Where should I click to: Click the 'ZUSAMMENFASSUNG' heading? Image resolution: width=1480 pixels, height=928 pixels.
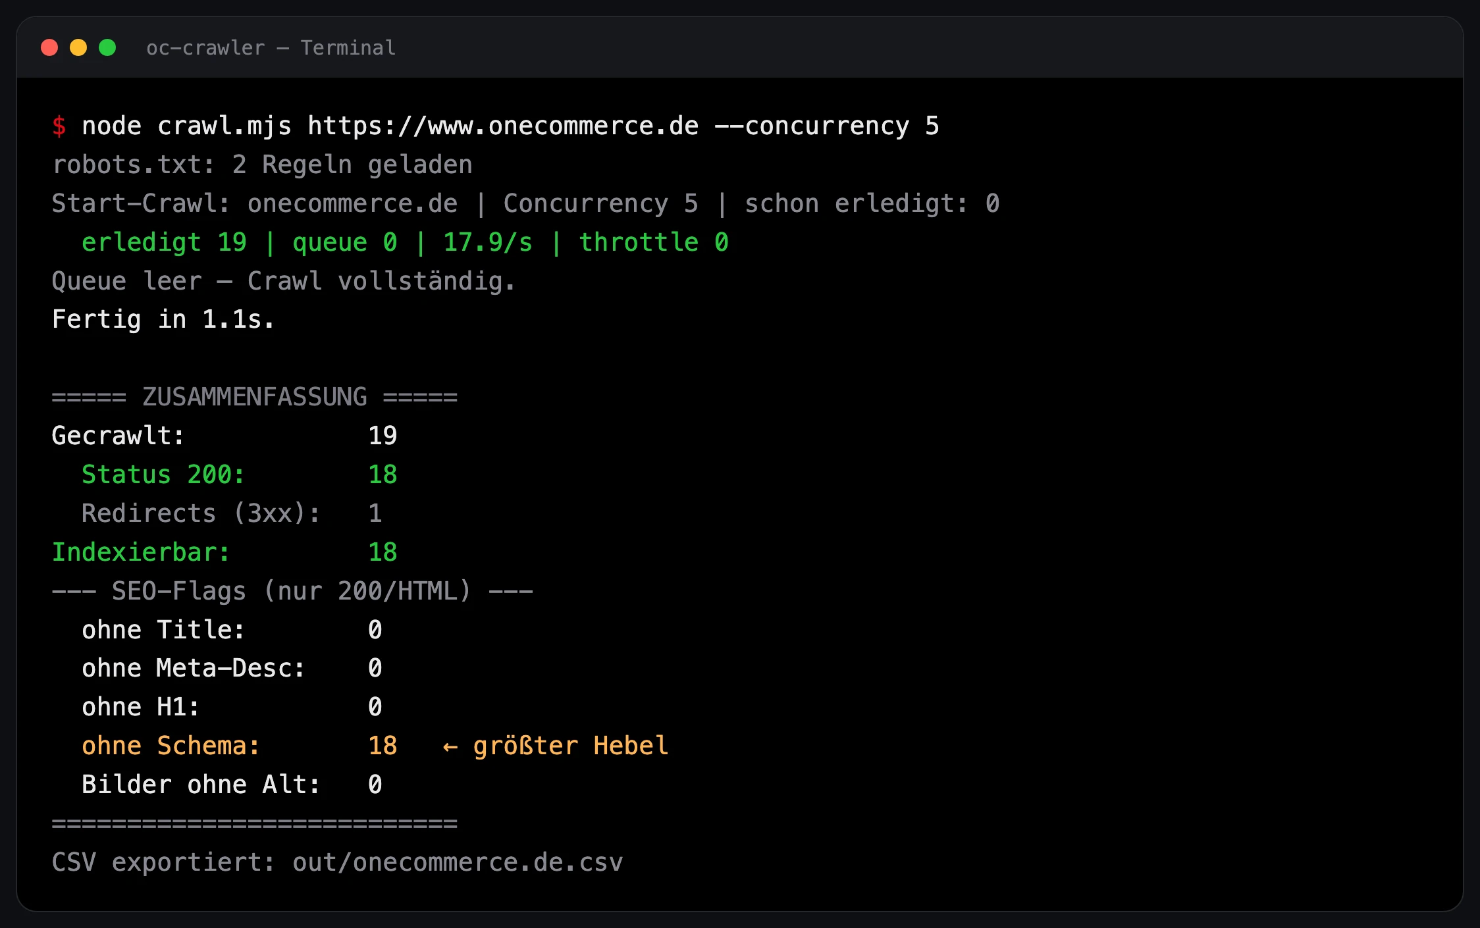(255, 397)
